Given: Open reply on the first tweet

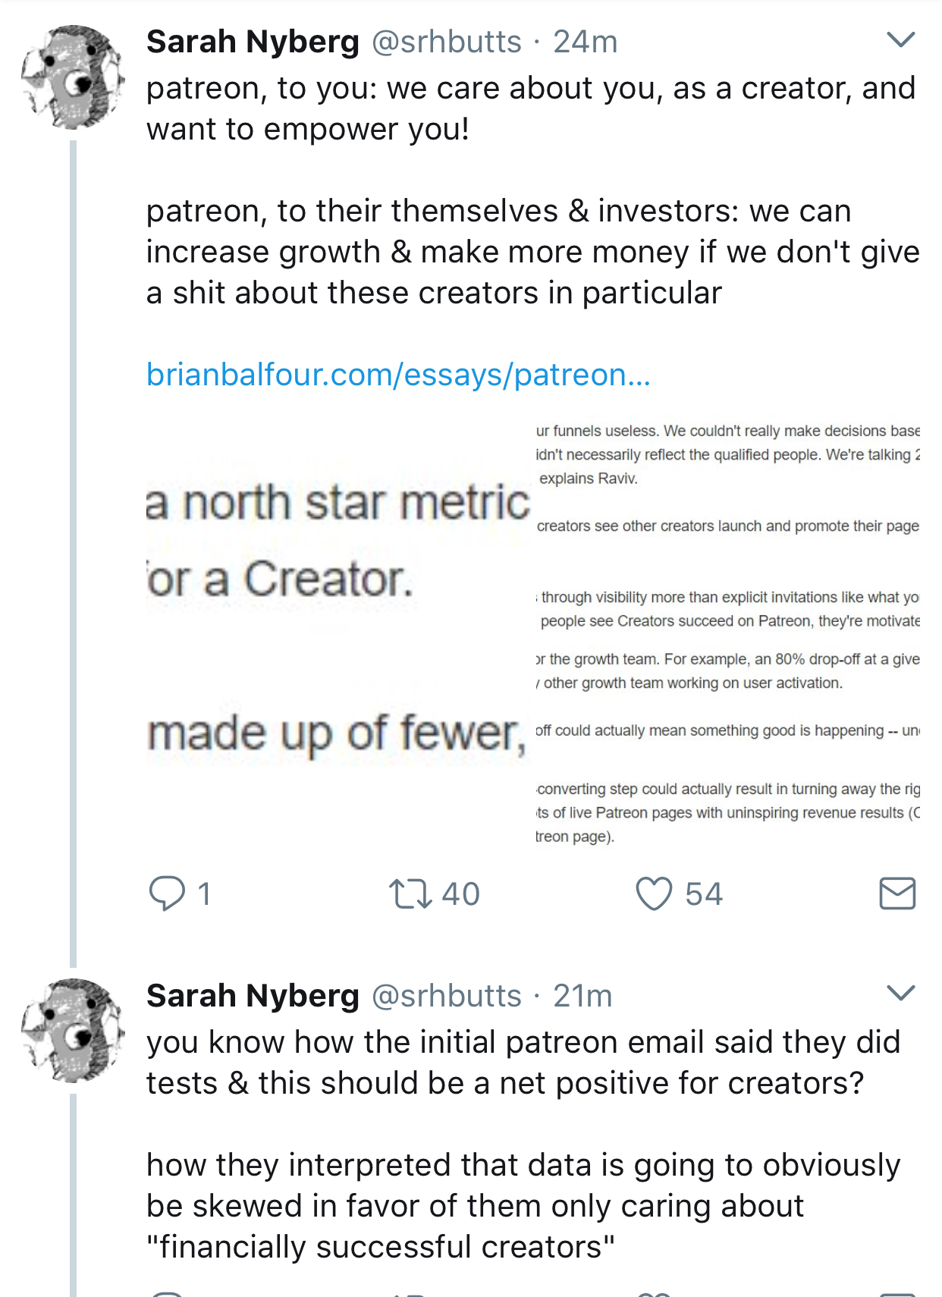Looking at the screenshot, I should pyautogui.click(x=167, y=893).
